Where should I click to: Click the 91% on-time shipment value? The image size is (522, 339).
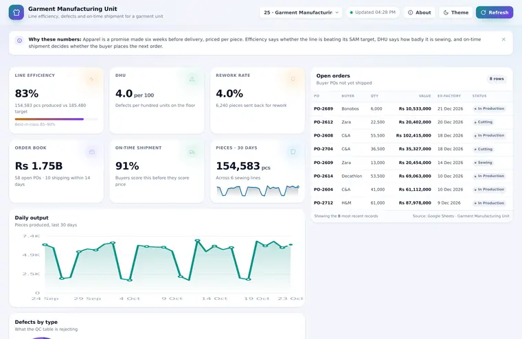point(127,166)
